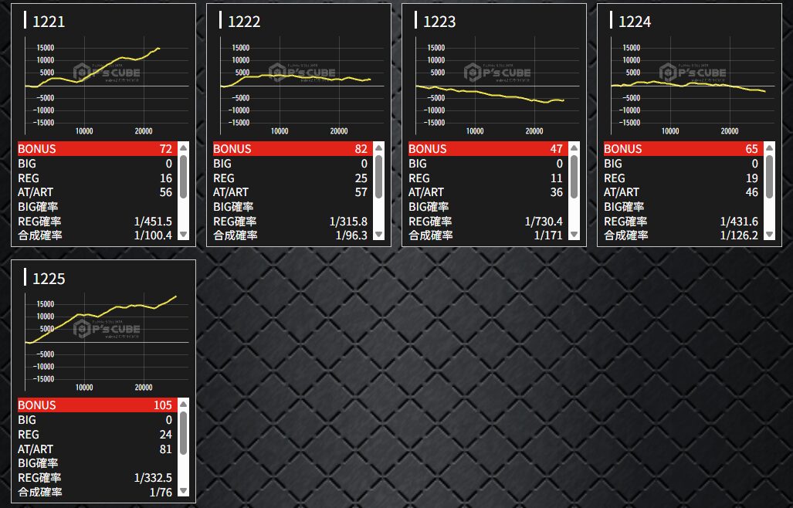Click scrollbar thumb in machine 1224 stats
Image resolution: width=793 pixels, height=508 pixels.
coord(769,176)
